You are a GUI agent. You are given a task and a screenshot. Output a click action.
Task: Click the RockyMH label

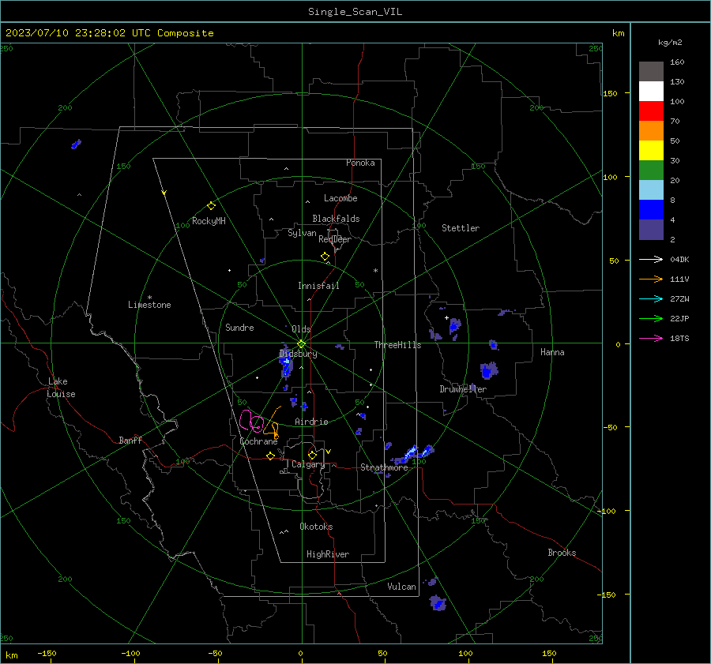209,221
